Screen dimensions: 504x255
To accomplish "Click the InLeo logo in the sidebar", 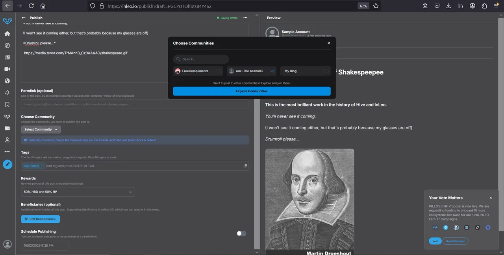I will (x=7, y=21).
